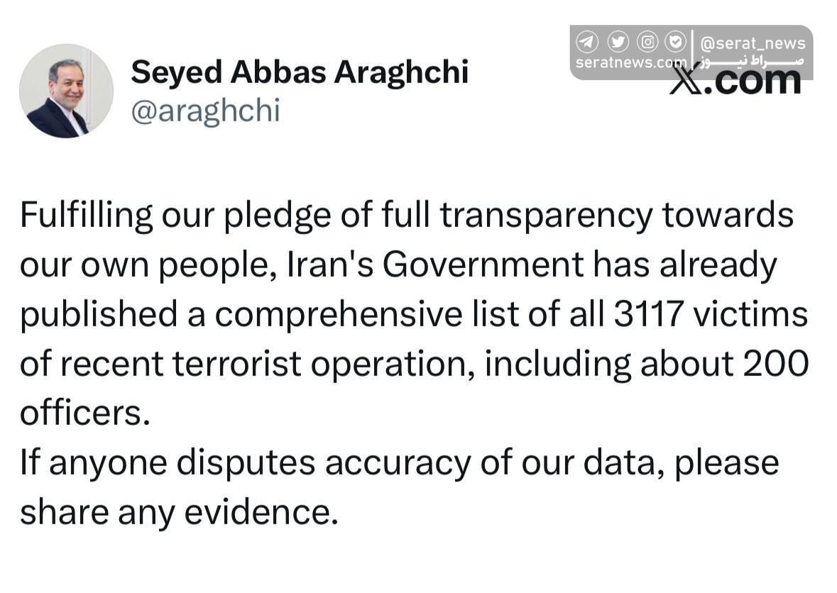Open the @araghchi handle

pyautogui.click(x=206, y=111)
